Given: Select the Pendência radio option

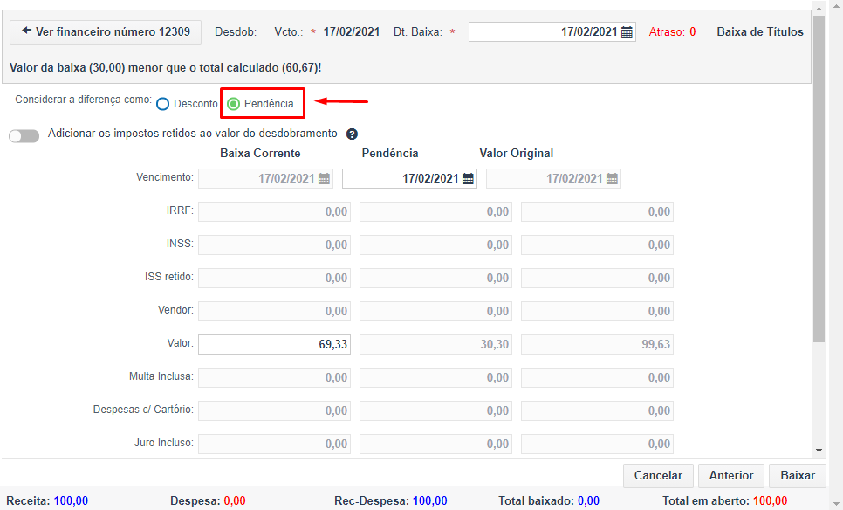Looking at the screenshot, I should [x=233, y=104].
